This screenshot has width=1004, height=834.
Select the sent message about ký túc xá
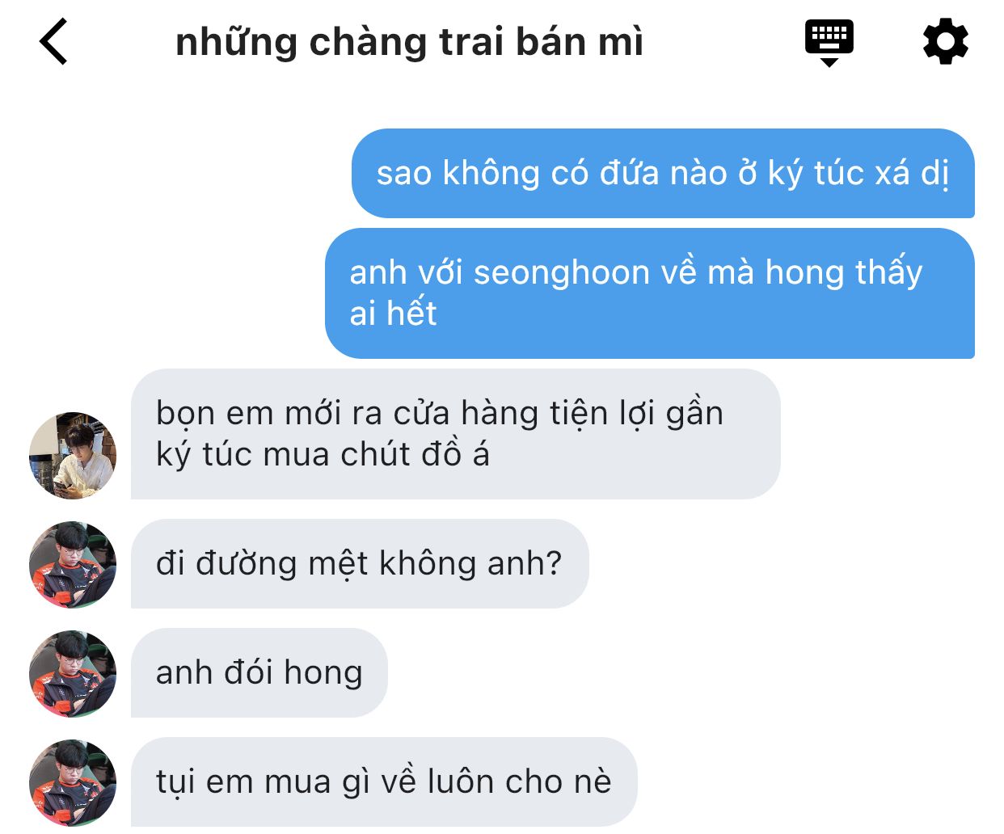pos(663,173)
